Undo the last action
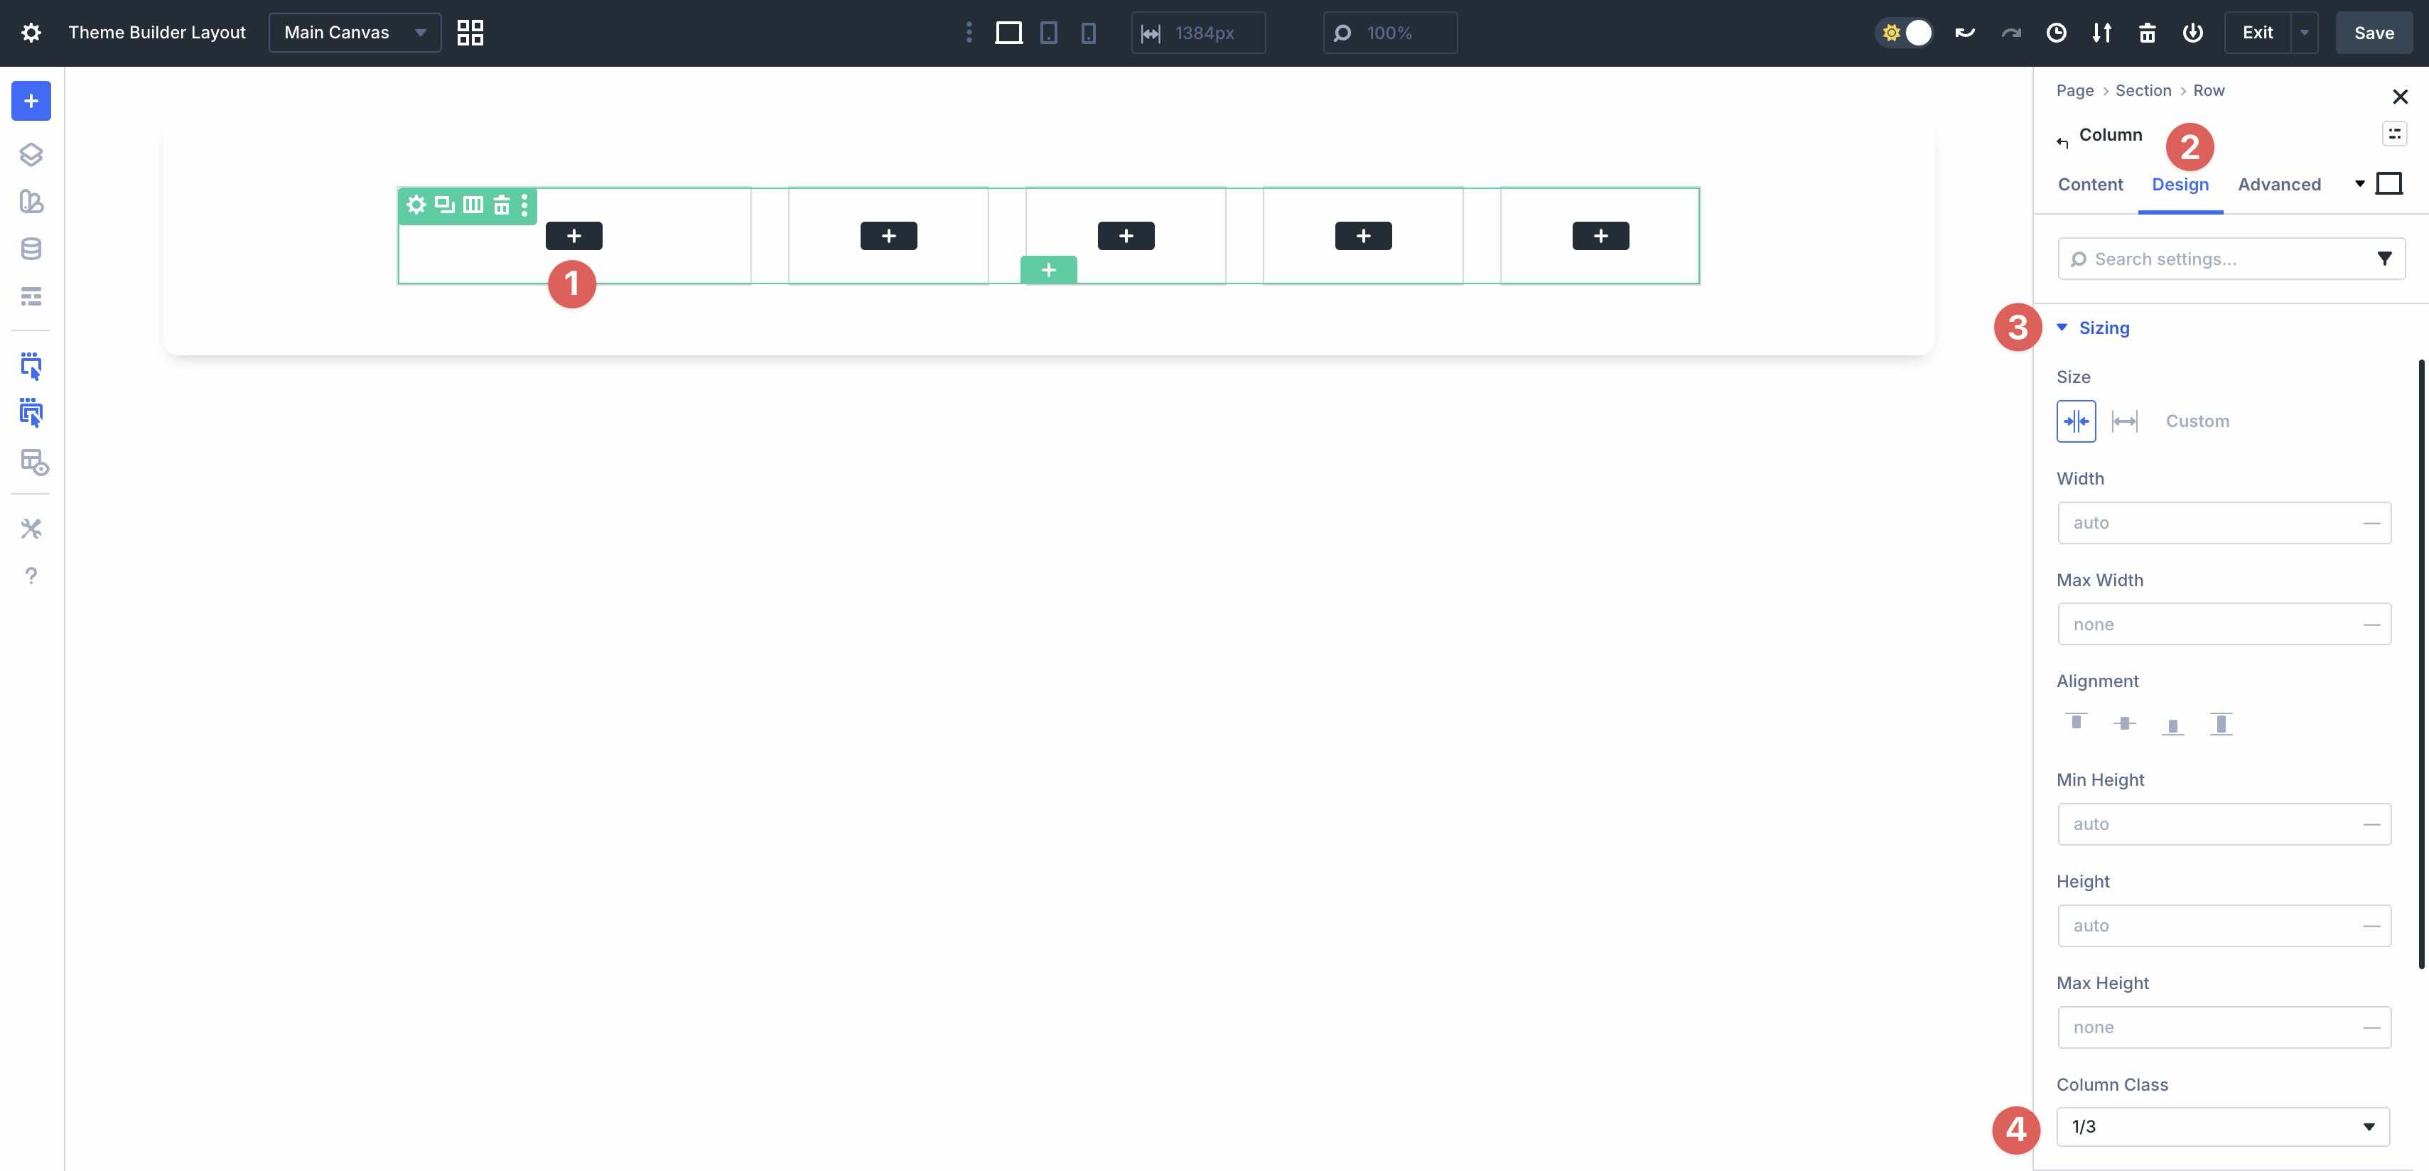 click(1965, 33)
